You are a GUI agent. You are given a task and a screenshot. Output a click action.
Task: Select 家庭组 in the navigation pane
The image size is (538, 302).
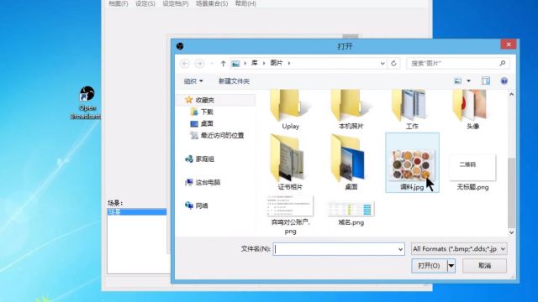[x=205, y=159]
